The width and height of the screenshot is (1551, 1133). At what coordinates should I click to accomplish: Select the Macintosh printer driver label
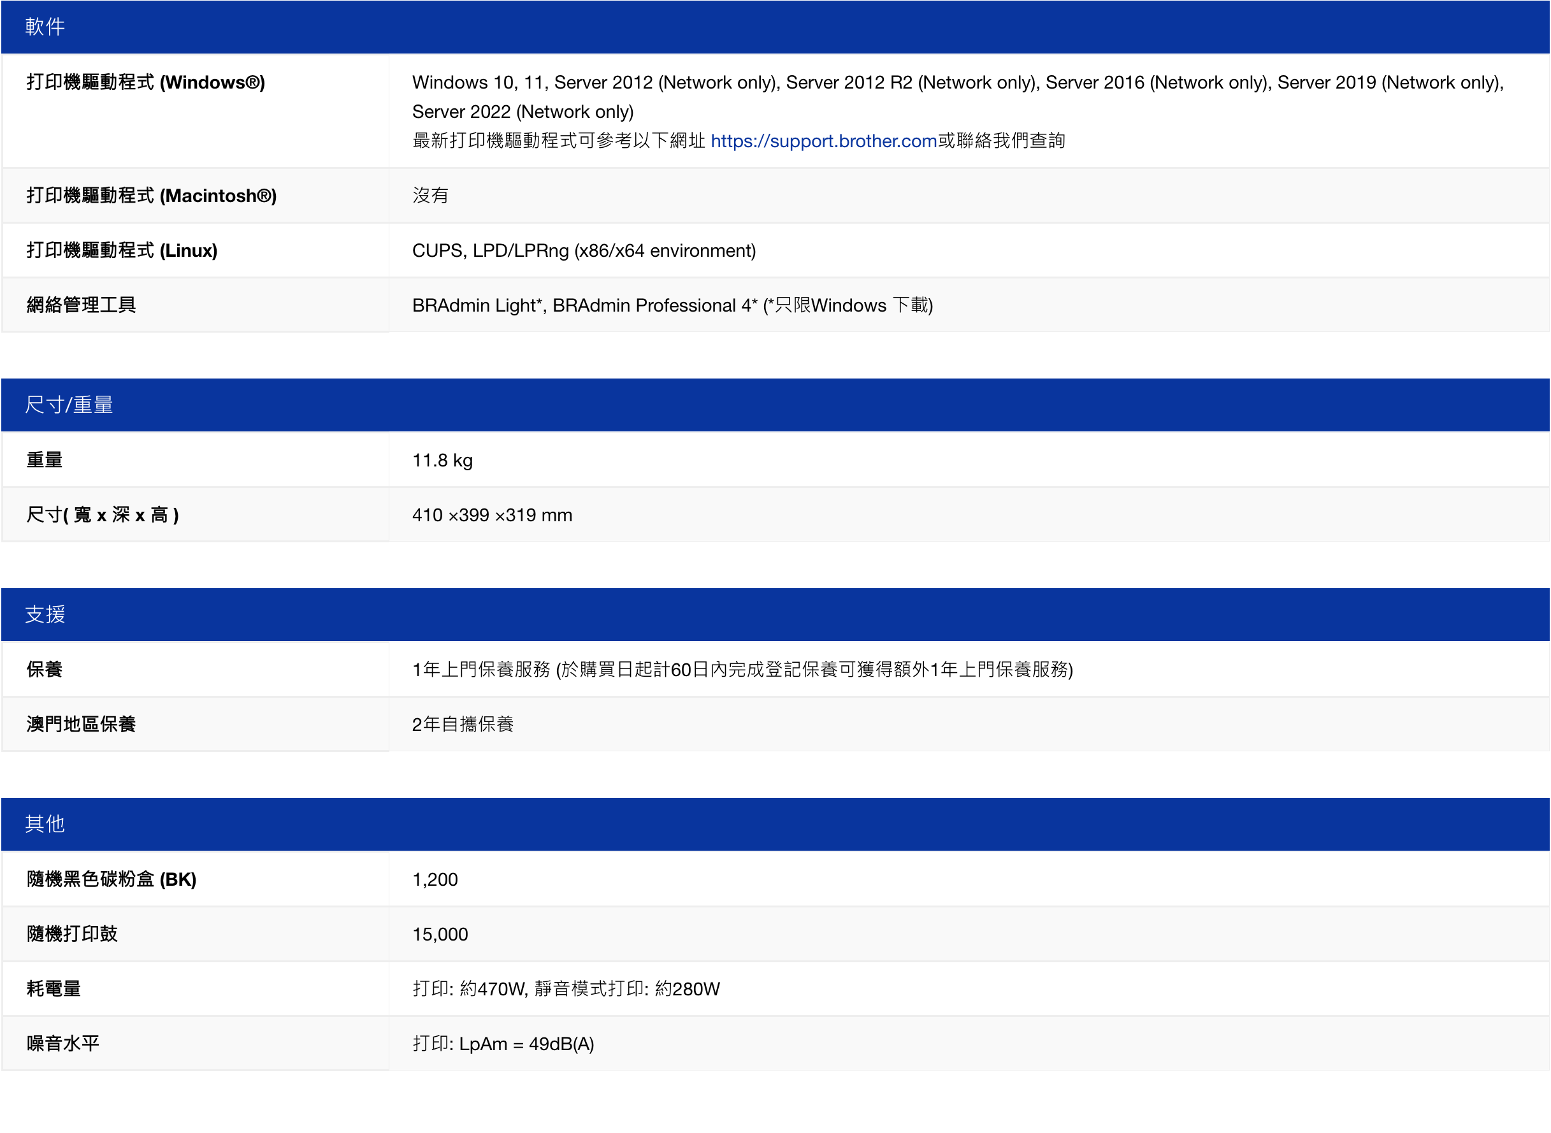point(152,196)
